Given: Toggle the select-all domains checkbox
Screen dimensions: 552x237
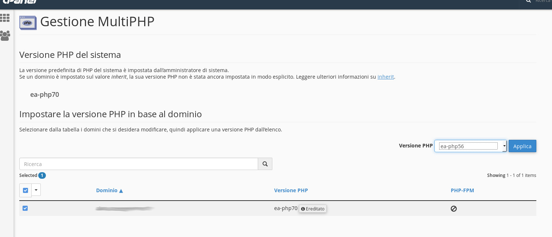Looking at the screenshot, I should pyautogui.click(x=25, y=190).
